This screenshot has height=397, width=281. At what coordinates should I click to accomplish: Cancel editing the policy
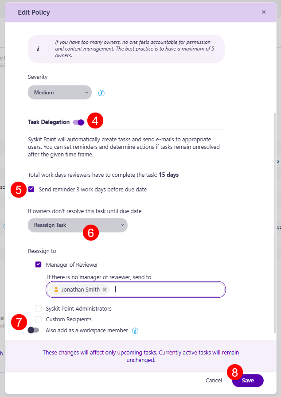click(214, 380)
